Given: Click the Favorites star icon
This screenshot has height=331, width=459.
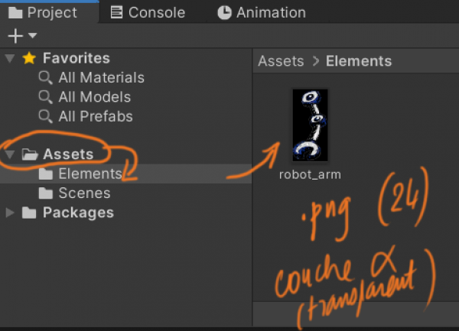Looking at the screenshot, I should point(30,58).
